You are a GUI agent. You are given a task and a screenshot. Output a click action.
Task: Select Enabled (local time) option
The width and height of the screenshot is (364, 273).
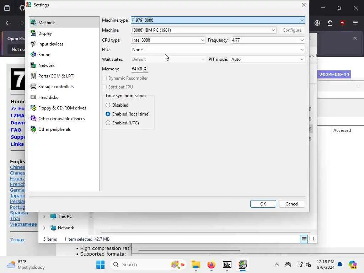click(128, 114)
